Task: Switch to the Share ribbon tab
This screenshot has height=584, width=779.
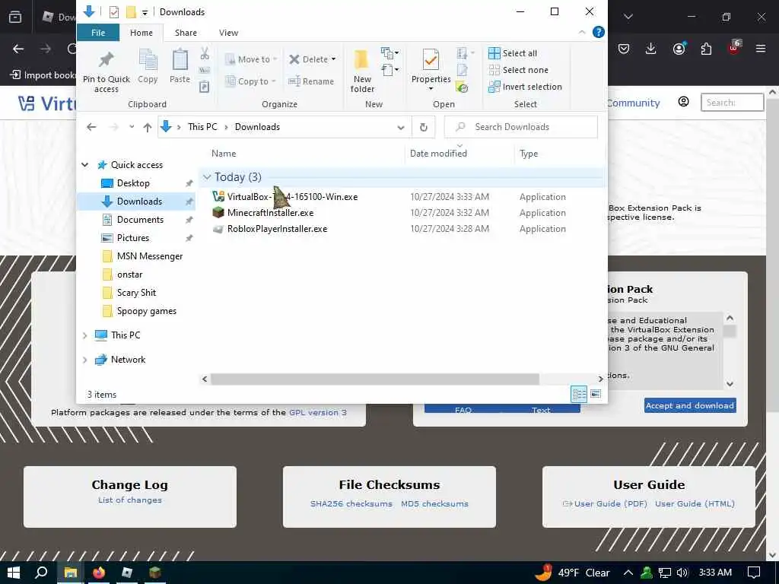Action: (x=186, y=33)
